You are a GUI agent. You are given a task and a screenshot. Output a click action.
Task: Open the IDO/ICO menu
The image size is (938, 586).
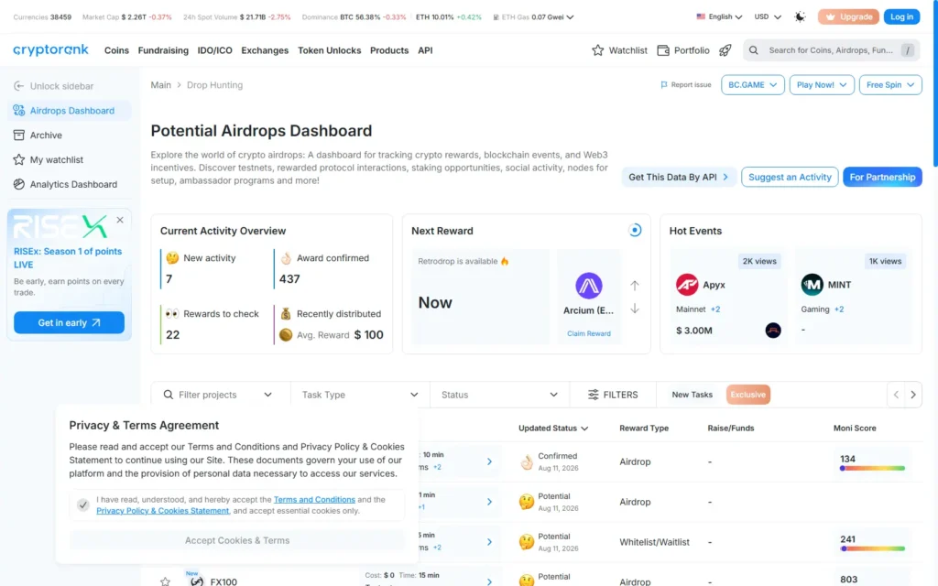coord(214,50)
